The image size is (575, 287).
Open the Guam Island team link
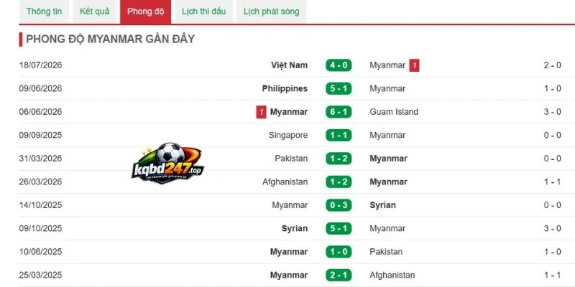click(394, 112)
